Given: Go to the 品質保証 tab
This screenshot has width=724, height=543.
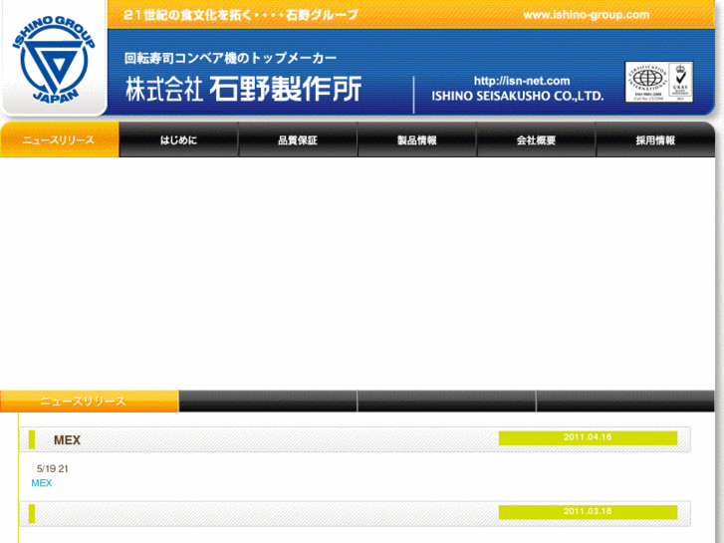Looking at the screenshot, I should click(x=298, y=140).
